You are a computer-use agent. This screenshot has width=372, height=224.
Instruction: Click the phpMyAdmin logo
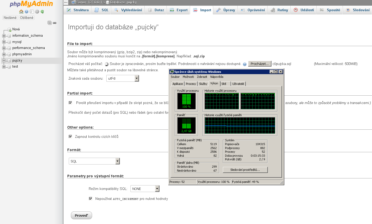(32, 4)
